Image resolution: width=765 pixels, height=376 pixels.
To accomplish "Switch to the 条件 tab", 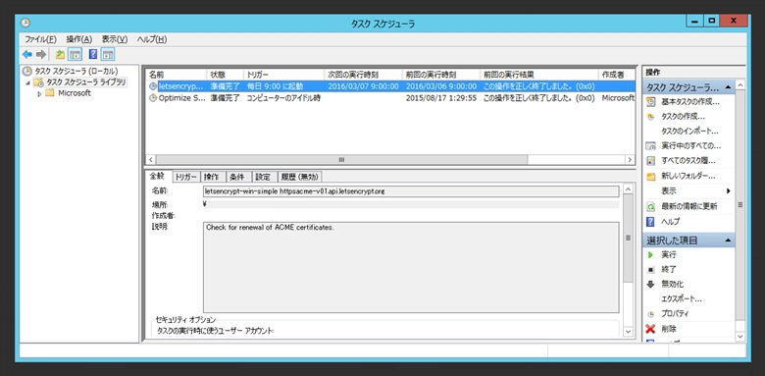I will 238,177.
